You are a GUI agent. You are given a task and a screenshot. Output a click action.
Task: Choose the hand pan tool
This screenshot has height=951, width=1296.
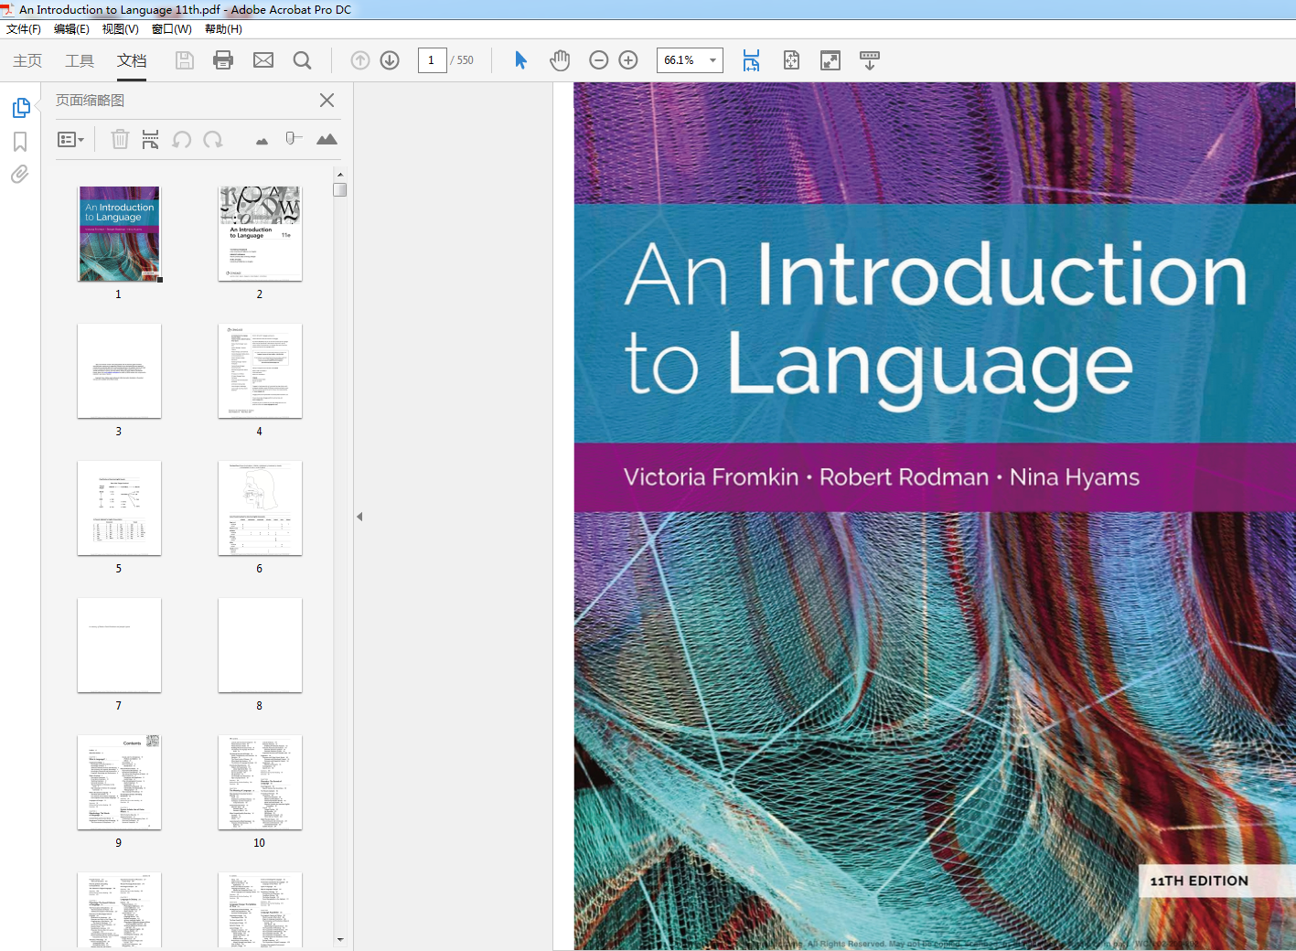[560, 60]
